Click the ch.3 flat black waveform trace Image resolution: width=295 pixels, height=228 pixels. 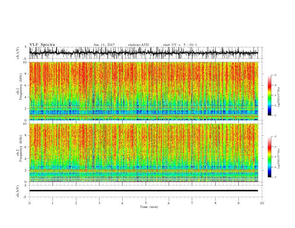pyautogui.click(x=143, y=191)
